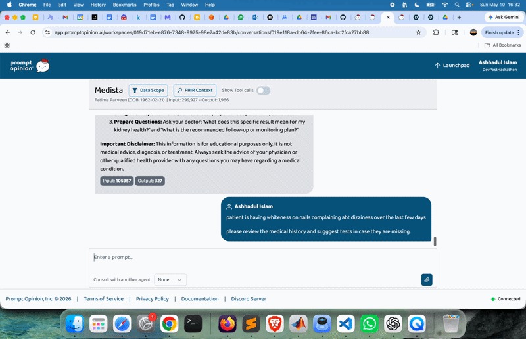Screen dimensions: 526x339
Task: Go to Launchpad in the header
Action: tap(452, 66)
